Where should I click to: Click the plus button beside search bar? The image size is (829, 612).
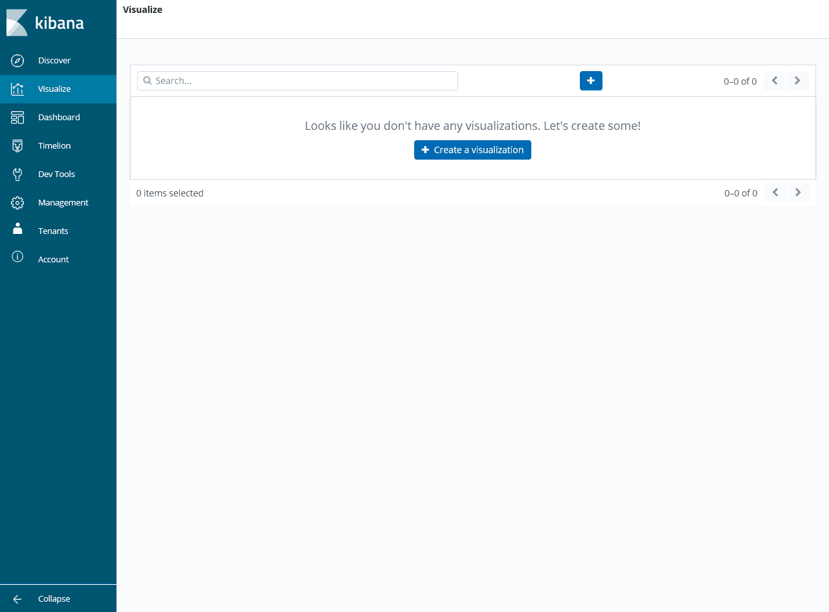(591, 81)
